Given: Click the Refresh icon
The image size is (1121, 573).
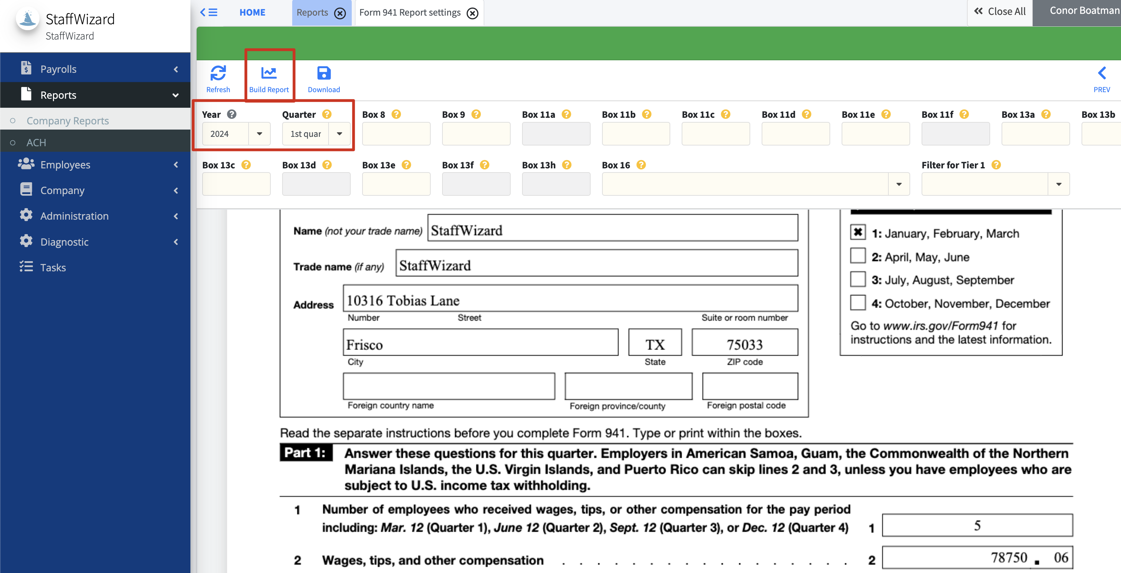Looking at the screenshot, I should [x=218, y=73].
